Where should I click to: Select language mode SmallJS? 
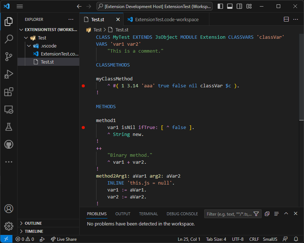270,239
